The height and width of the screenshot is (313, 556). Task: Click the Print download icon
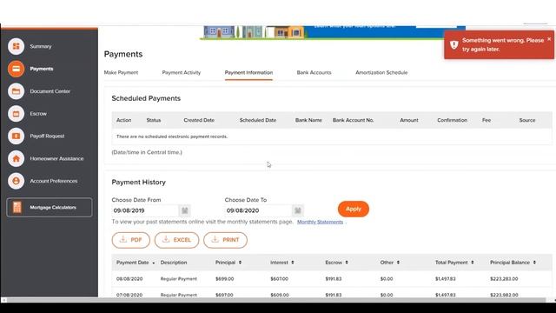pyautogui.click(x=215, y=240)
